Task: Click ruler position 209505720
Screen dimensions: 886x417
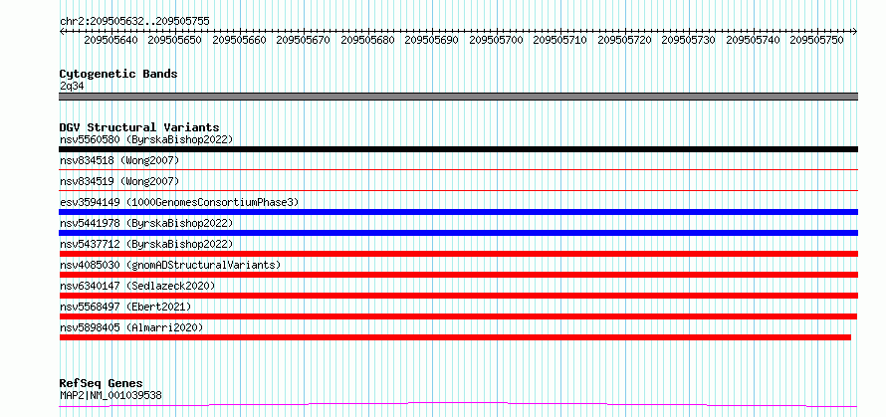Action: (624, 40)
